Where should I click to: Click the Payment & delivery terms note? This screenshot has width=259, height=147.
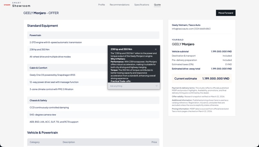coord(200,90)
